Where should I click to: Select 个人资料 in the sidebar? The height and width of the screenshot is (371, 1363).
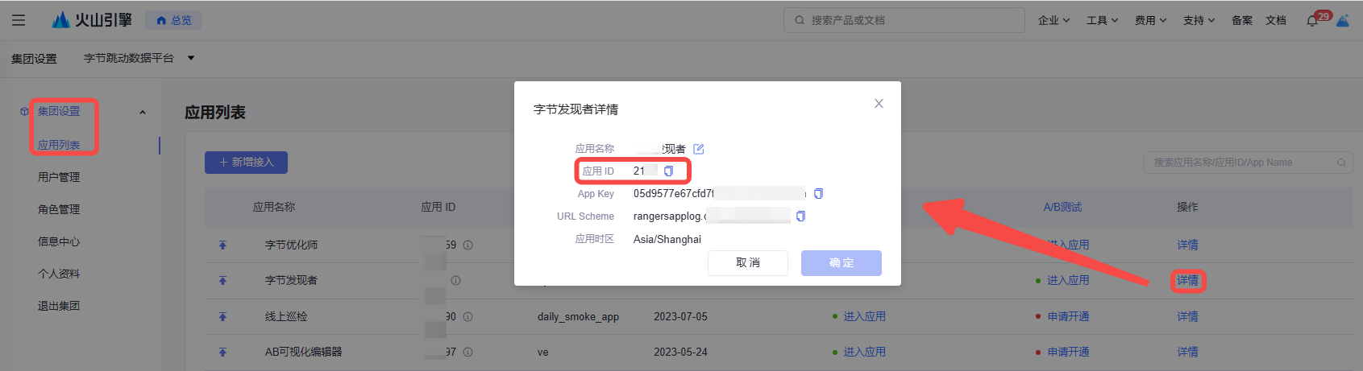tap(59, 274)
